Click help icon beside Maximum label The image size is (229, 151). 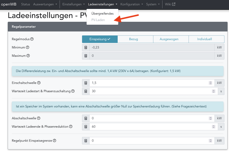click(28, 55)
